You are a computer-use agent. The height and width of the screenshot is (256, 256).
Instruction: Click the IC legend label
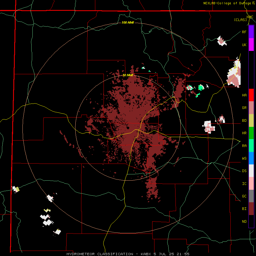244,184
